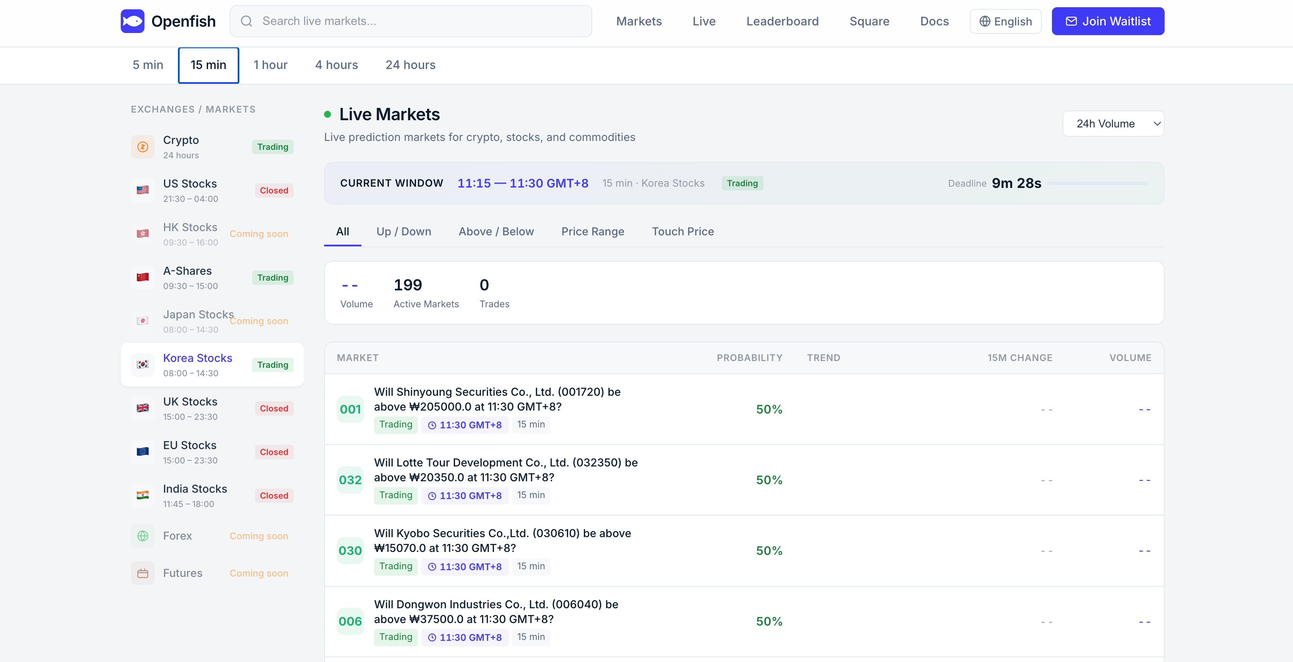Switch to the 5 min timeframe tab
Screen dimensions: 1293x662
pos(148,65)
